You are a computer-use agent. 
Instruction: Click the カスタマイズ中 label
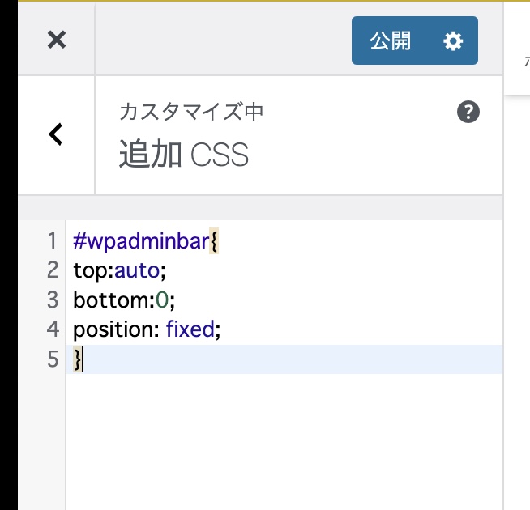pos(191,112)
